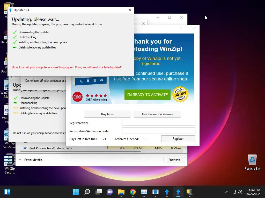Screen dimensions: 265x198
Task: Open the Windows Start menu
Action: coord(76,192)
